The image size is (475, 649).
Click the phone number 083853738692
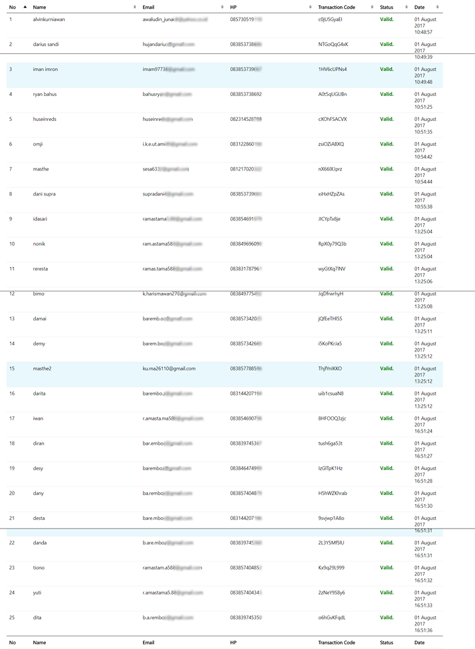[246, 94]
